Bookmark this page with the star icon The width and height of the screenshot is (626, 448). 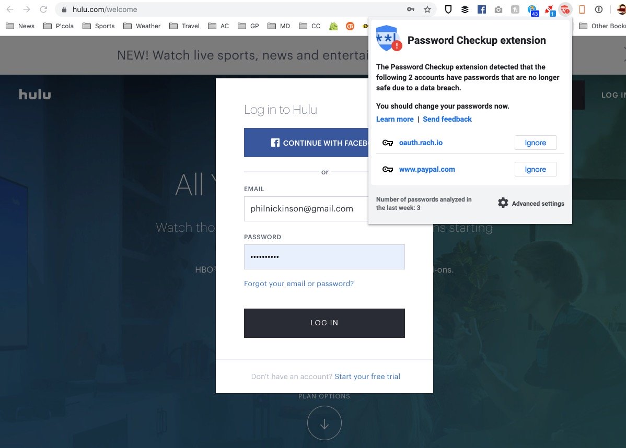(427, 9)
